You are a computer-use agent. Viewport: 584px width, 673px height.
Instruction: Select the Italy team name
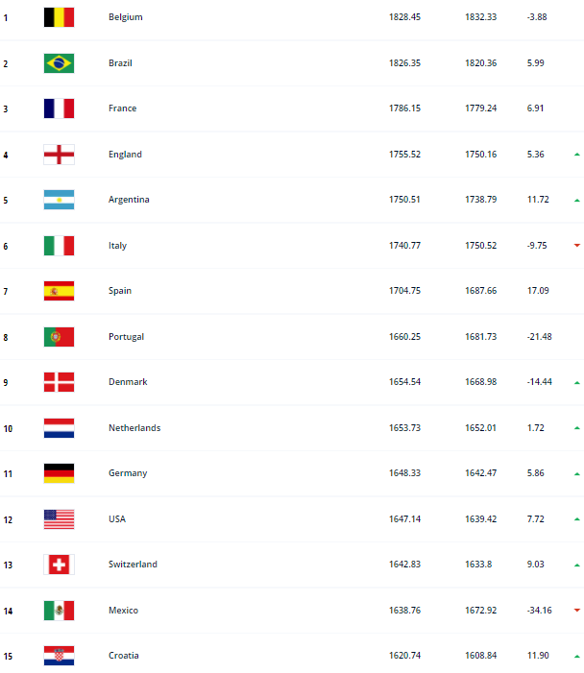[x=117, y=246]
